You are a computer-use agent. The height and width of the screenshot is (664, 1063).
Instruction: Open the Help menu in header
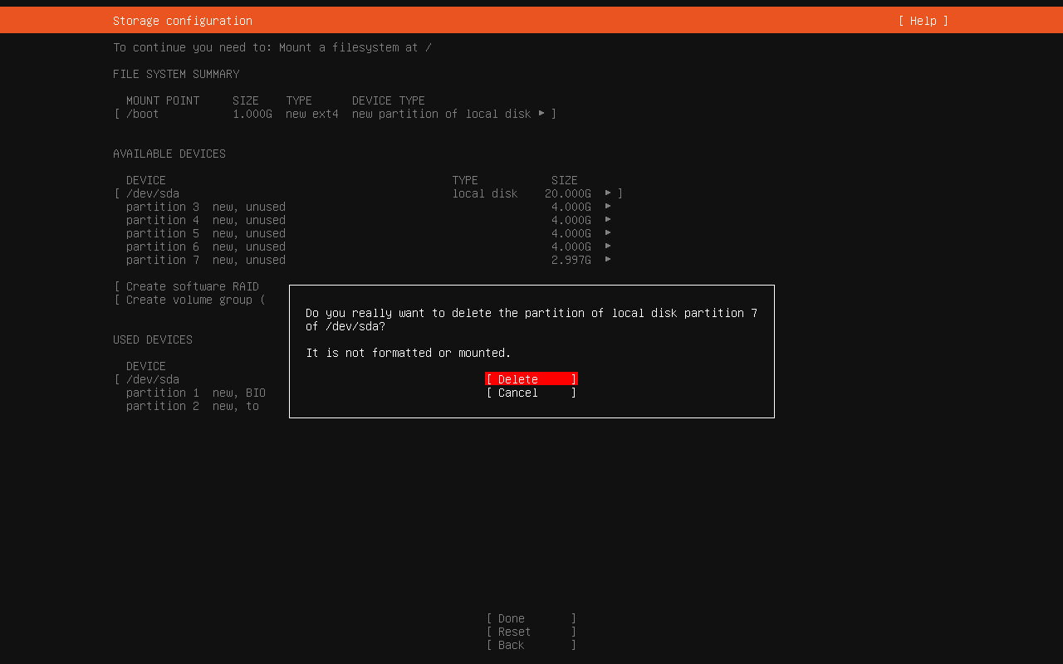point(923,21)
